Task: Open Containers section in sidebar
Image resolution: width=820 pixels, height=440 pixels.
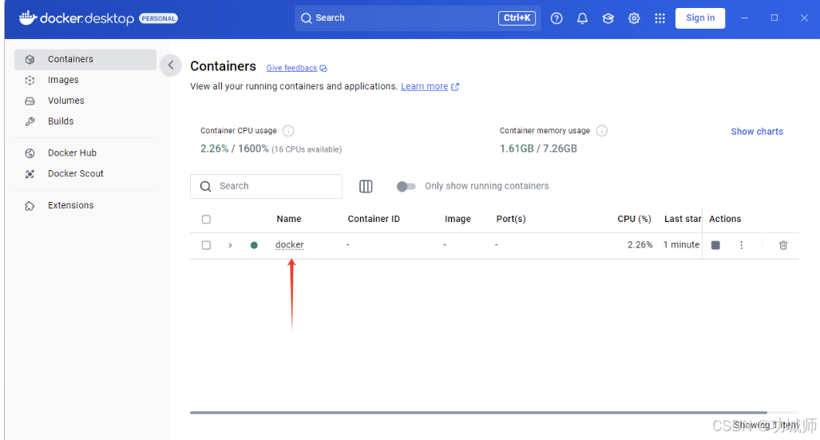Action: click(x=85, y=60)
